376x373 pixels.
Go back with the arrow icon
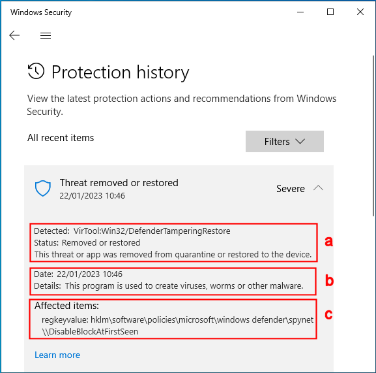click(x=14, y=35)
